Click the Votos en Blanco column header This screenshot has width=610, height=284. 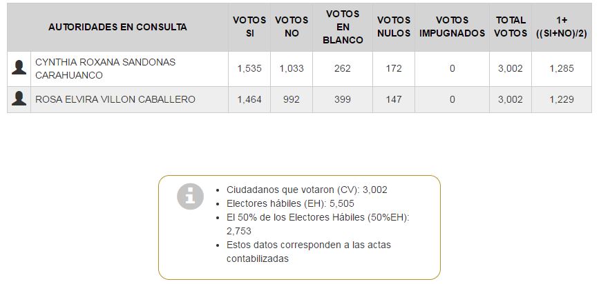point(343,27)
